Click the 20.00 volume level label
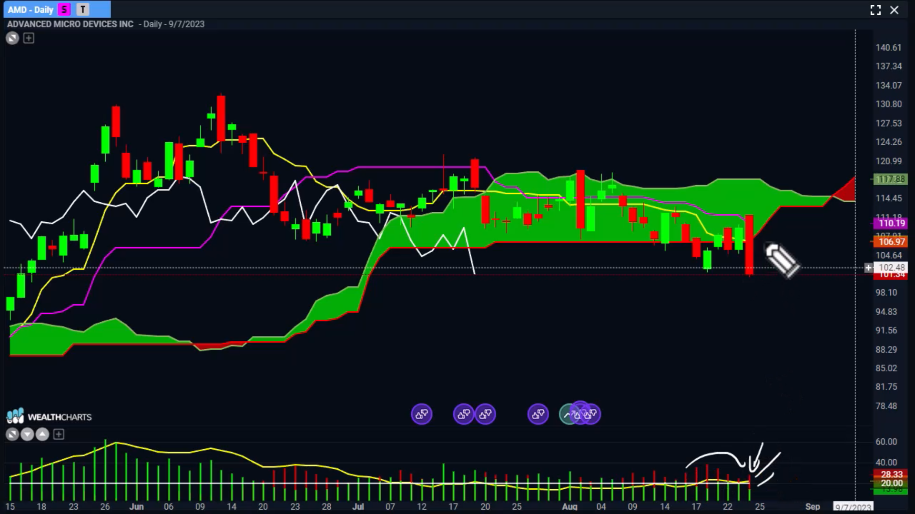The image size is (915, 514). click(x=890, y=483)
